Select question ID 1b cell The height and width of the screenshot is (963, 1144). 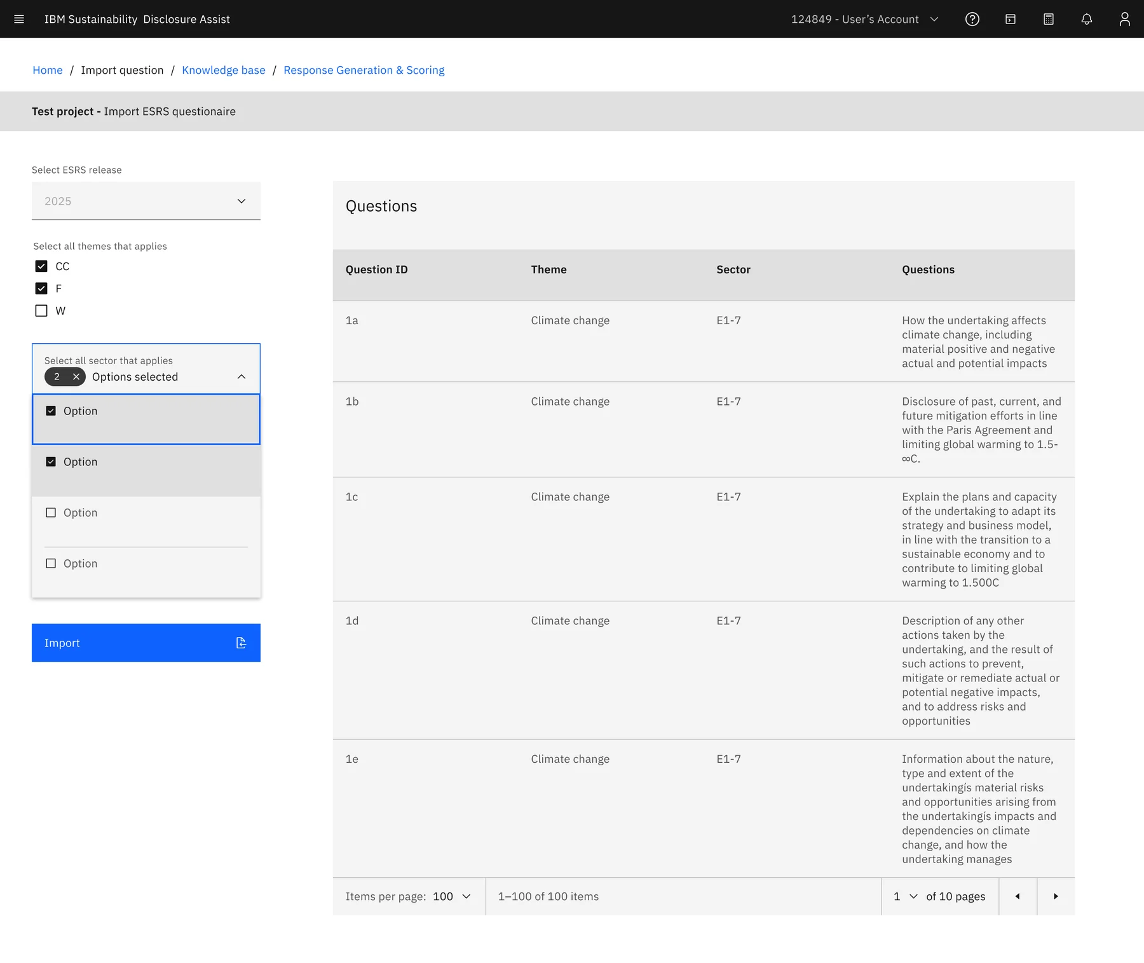(352, 401)
